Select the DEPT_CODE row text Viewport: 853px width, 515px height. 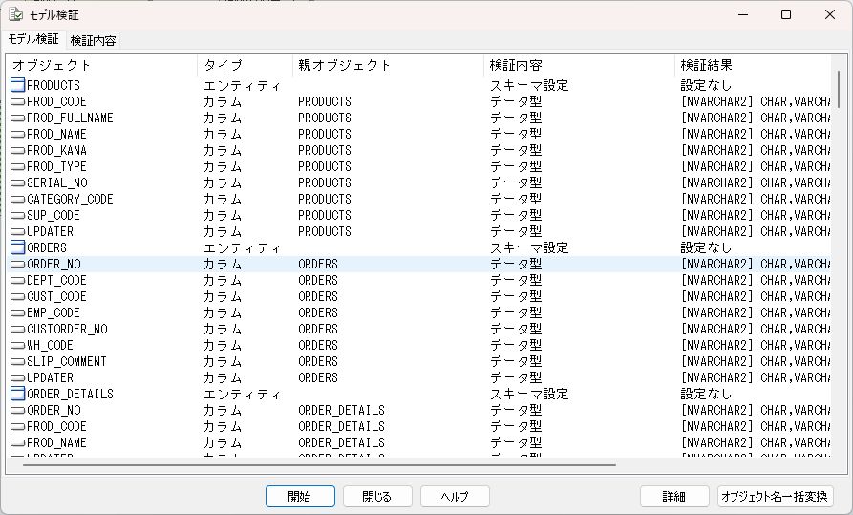[56, 280]
